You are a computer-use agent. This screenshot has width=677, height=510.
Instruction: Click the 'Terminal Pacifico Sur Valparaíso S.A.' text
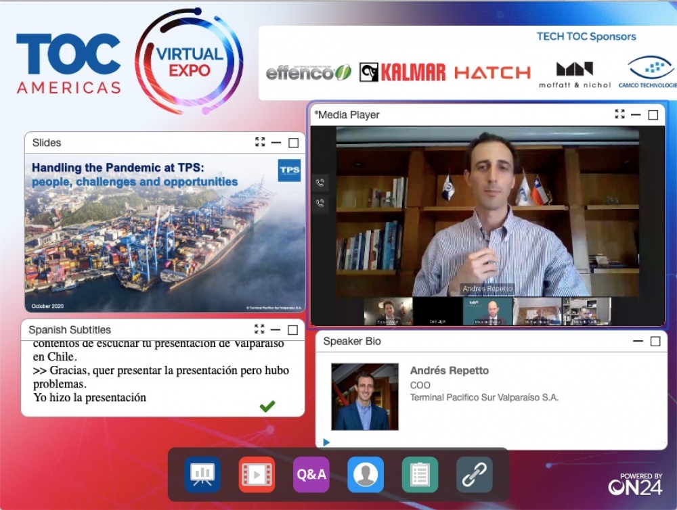(484, 398)
